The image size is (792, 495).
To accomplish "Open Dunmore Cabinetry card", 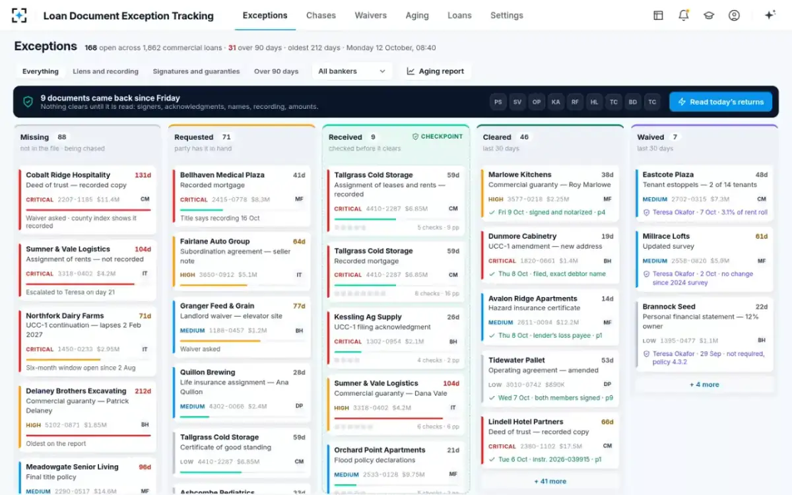I will (550, 255).
